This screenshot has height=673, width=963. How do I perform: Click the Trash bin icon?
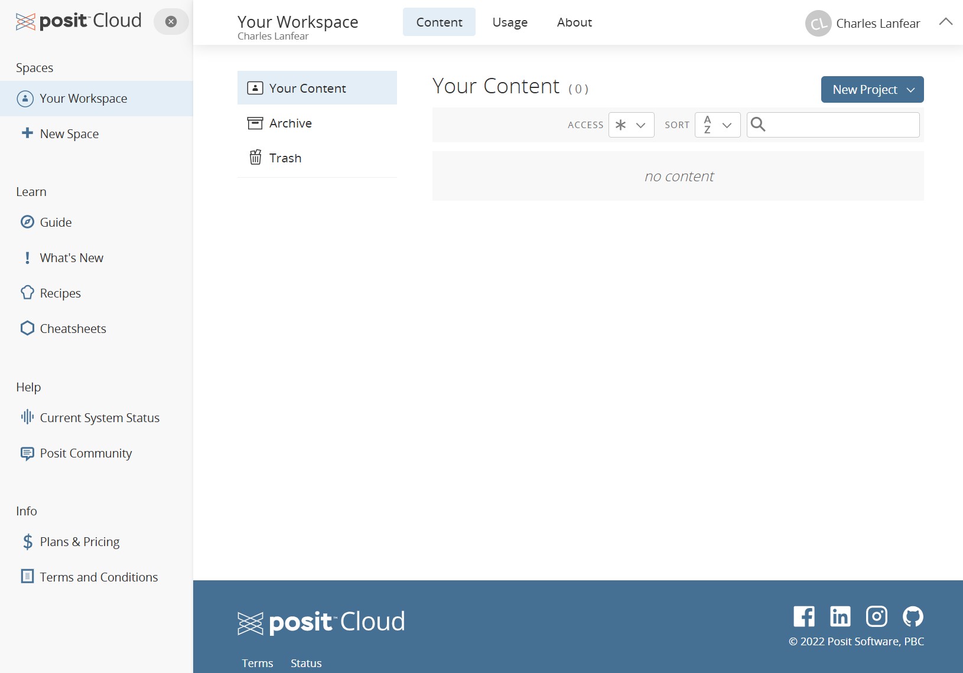[x=255, y=158]
